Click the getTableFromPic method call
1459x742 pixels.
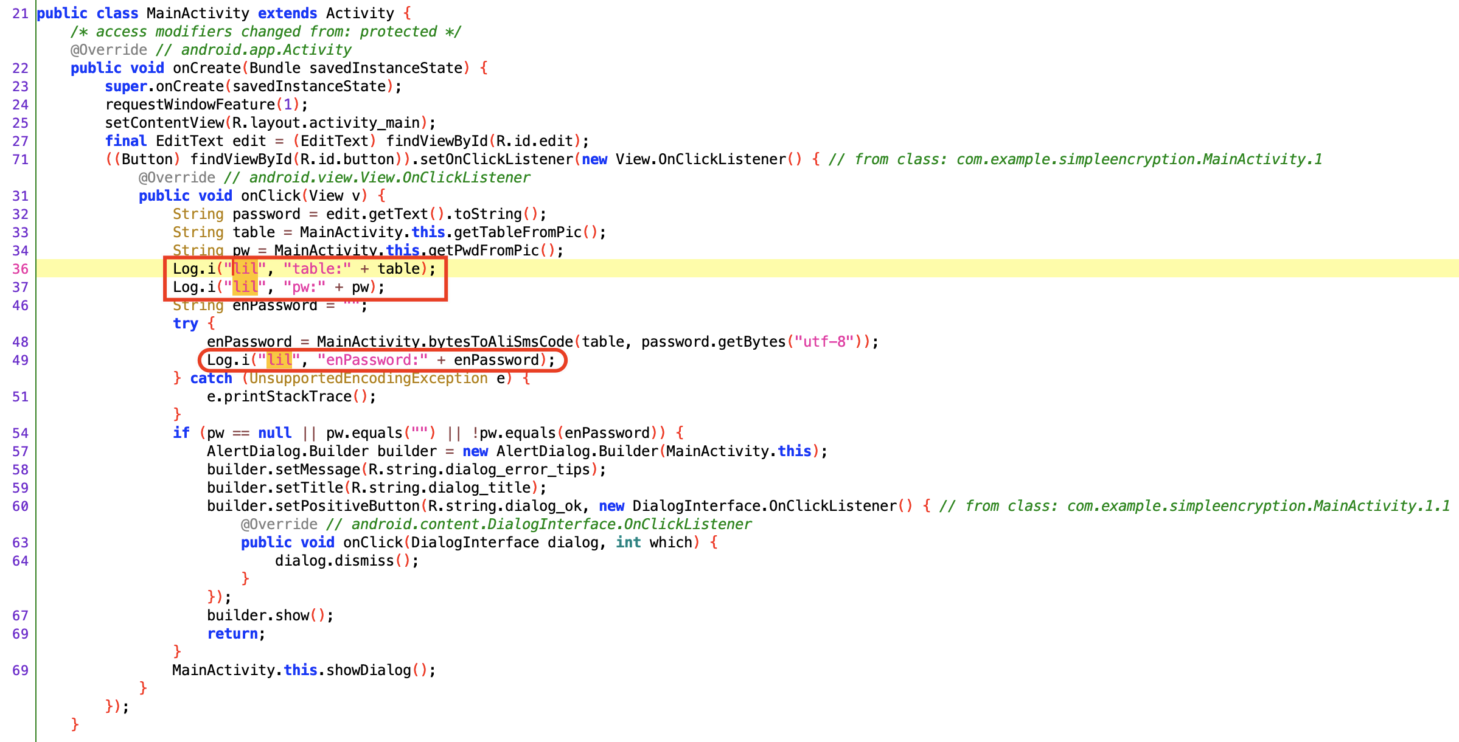[x=518, y=232]
